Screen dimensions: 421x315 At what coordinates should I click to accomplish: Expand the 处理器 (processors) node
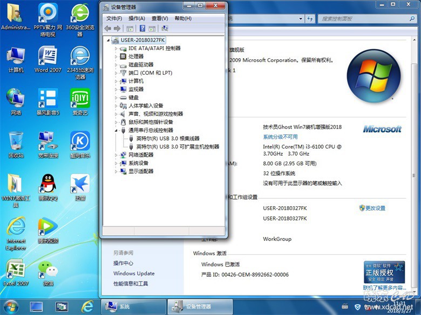[x=116, y=57]
